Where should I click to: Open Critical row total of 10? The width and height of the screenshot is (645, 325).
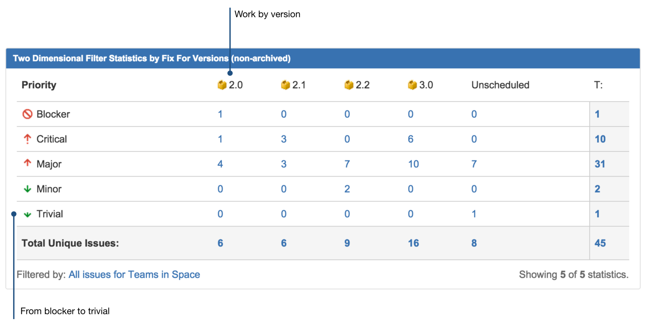600,139
